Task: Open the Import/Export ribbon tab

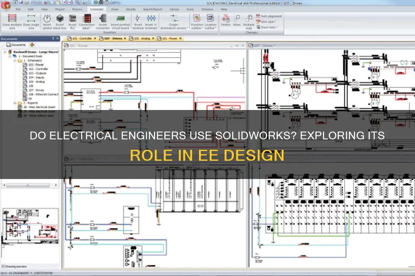Action: 152,9
